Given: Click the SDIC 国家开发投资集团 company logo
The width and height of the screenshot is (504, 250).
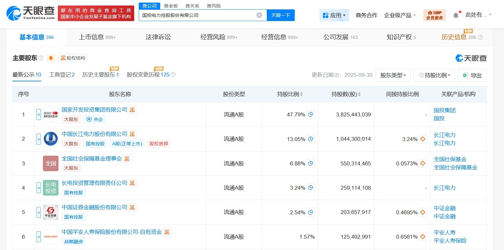Looking at the screenshot, I should [x=50, y=114].
